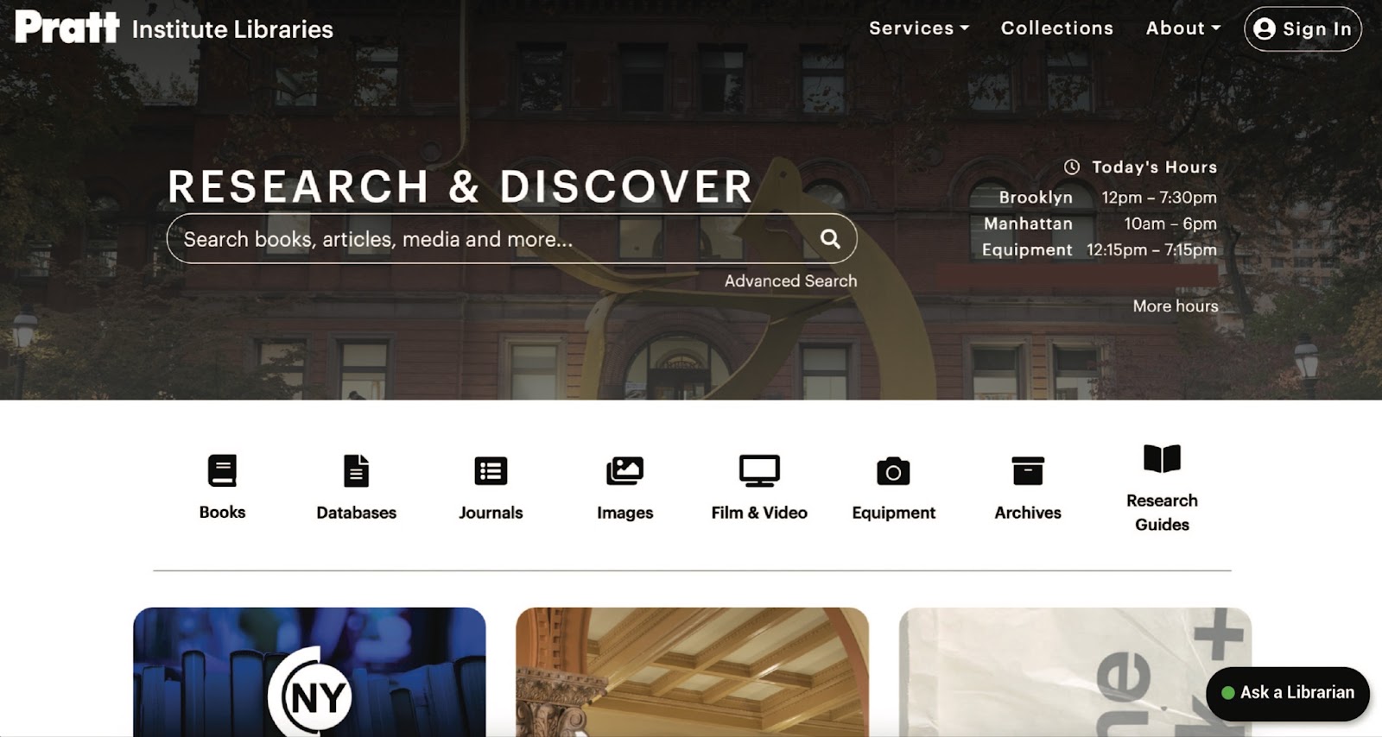Open the white paper bag card thumbnail
The height and width of the screenshot is (737, 1382).
click(x=1075, y=672)
